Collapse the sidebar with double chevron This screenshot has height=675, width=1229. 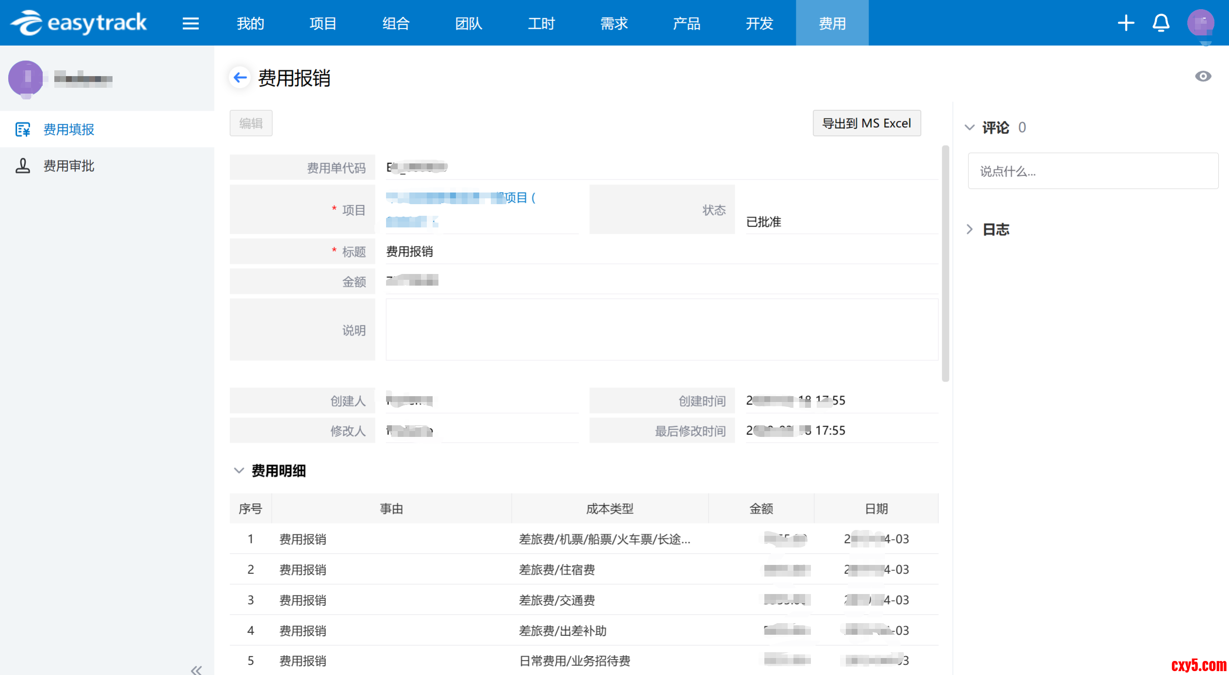point(196,670)
